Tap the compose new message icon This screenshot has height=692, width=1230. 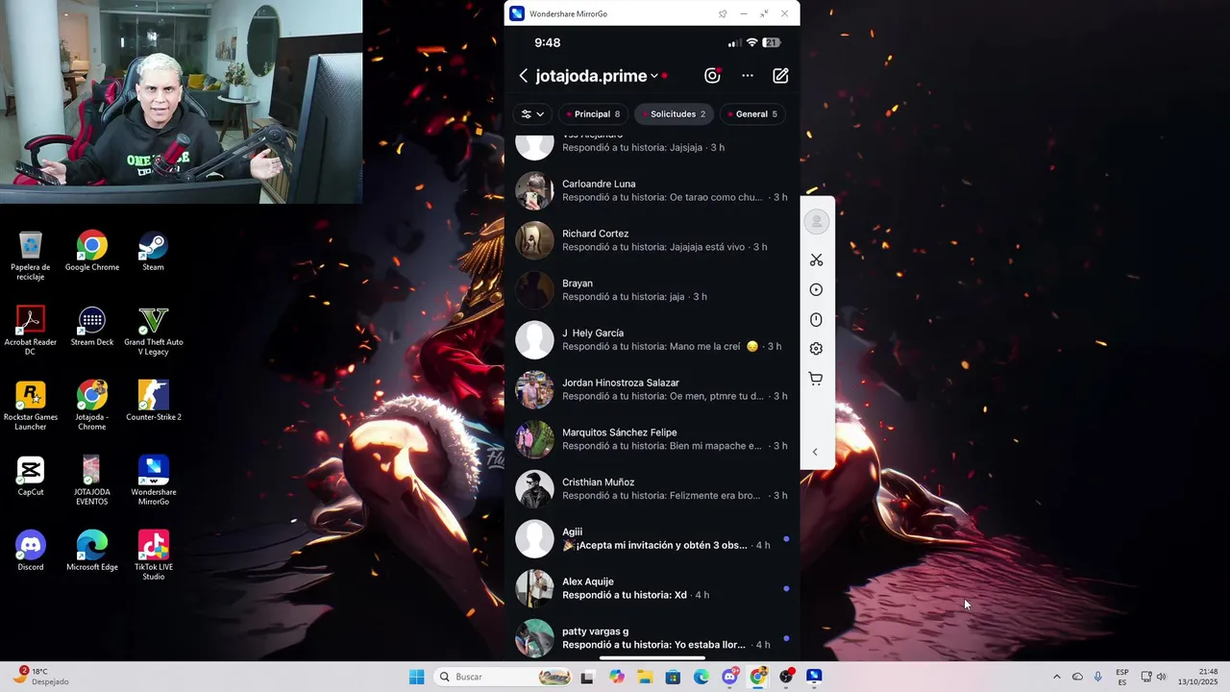tap(780, 76)
